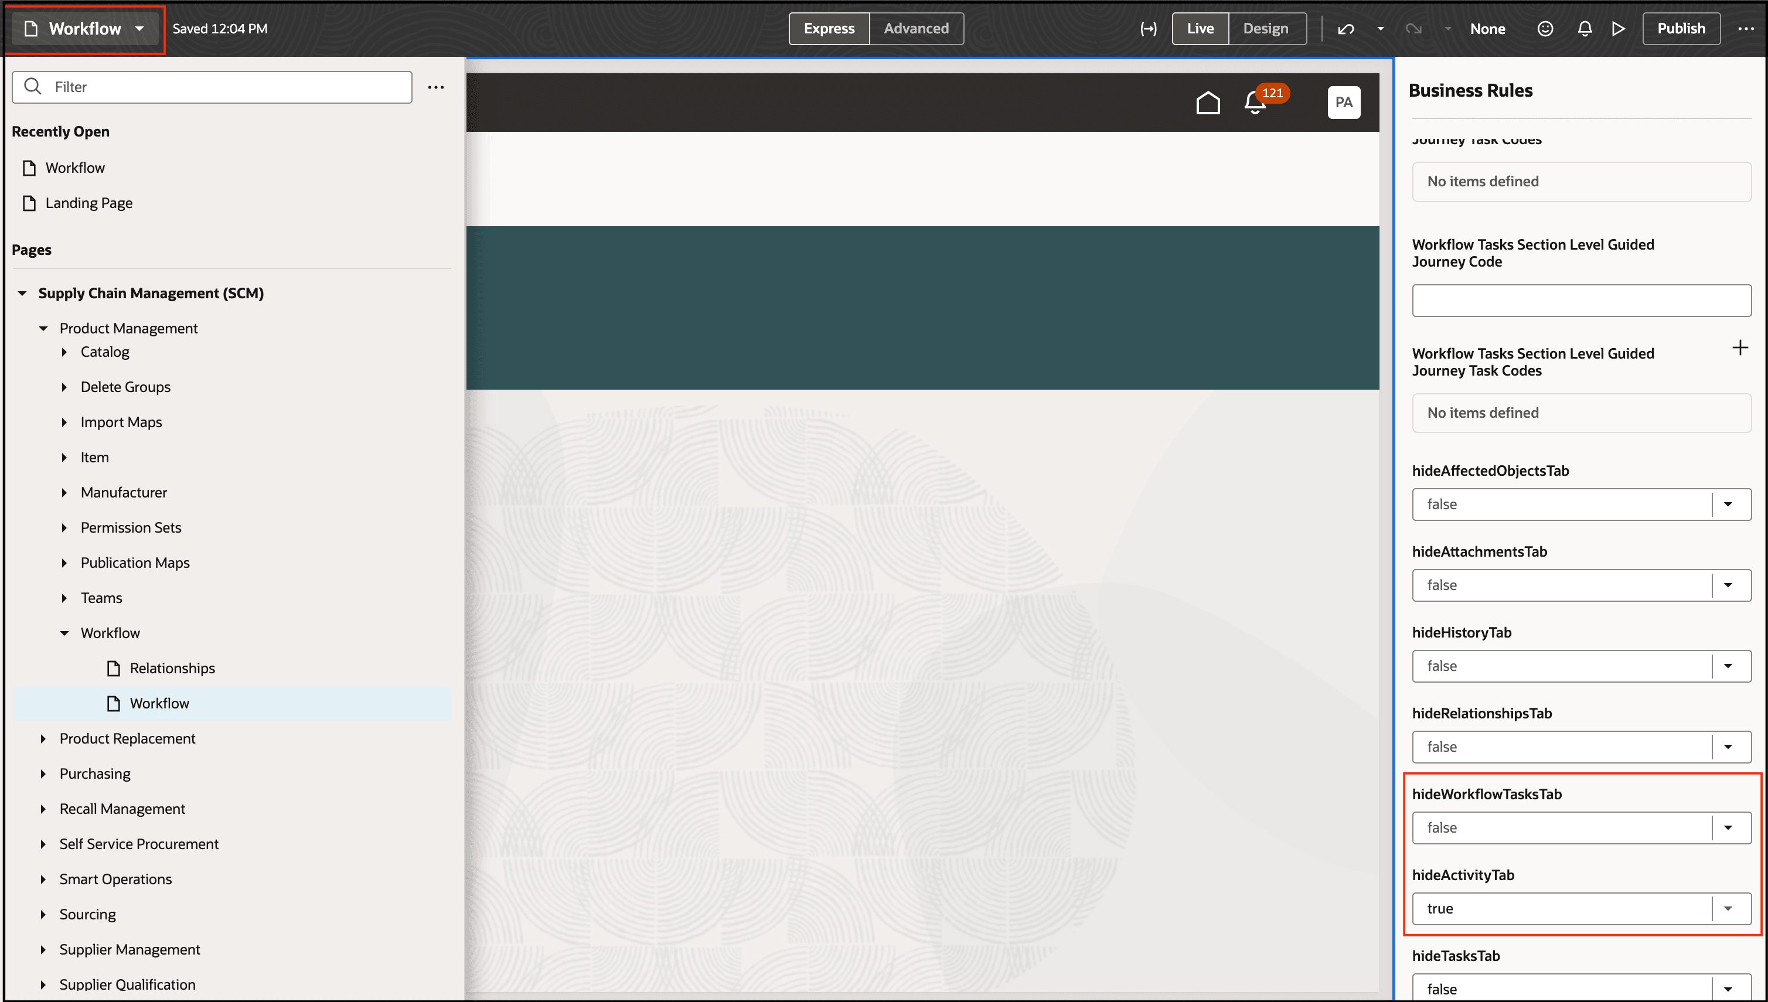Switch to Advanced mode
Viewport: 1768px width, 1002px height.
[x=916, y=28]
